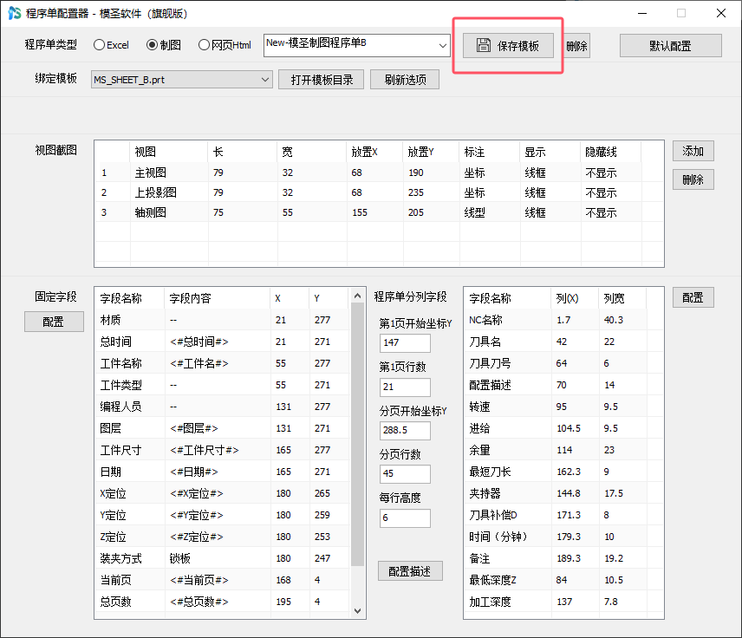Viewport: 742px width, 638px height.
Task: Click the 刷新选项 button
Action: pos(405,80)
